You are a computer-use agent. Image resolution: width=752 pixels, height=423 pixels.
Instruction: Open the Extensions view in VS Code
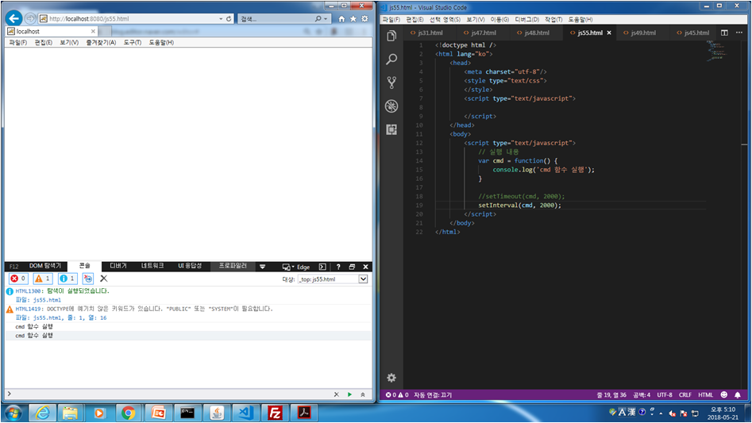pyautogui.click(x=391, y=129)
